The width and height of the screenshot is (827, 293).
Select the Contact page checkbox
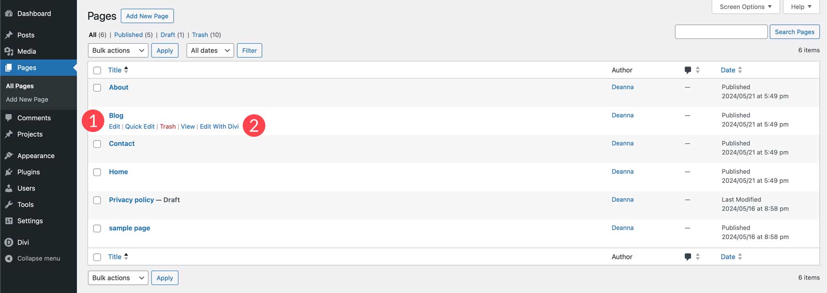tap(97, 144)
